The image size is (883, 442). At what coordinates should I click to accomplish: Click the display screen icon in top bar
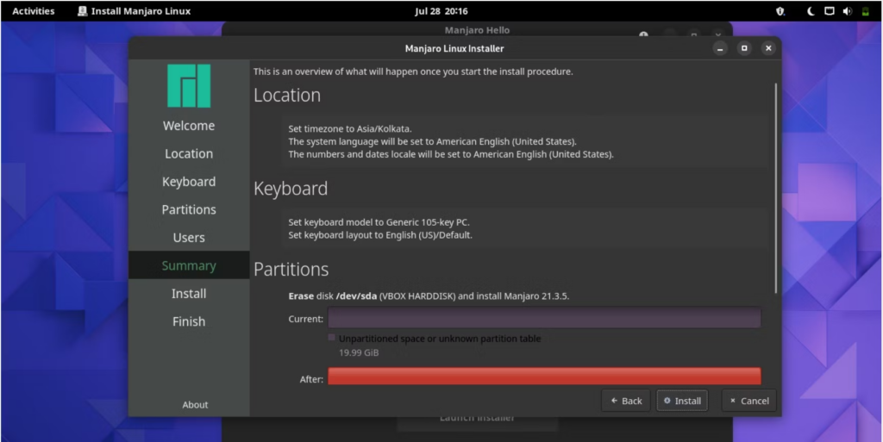tap(829, 11)
